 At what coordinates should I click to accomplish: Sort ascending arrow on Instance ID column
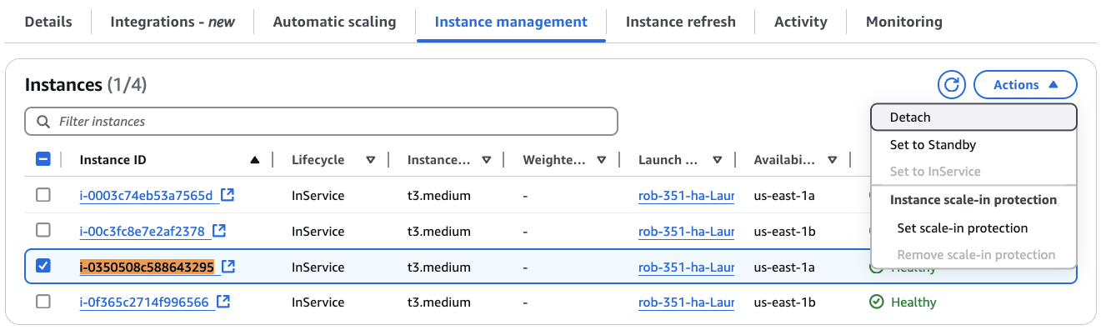(x=255, y=160)
